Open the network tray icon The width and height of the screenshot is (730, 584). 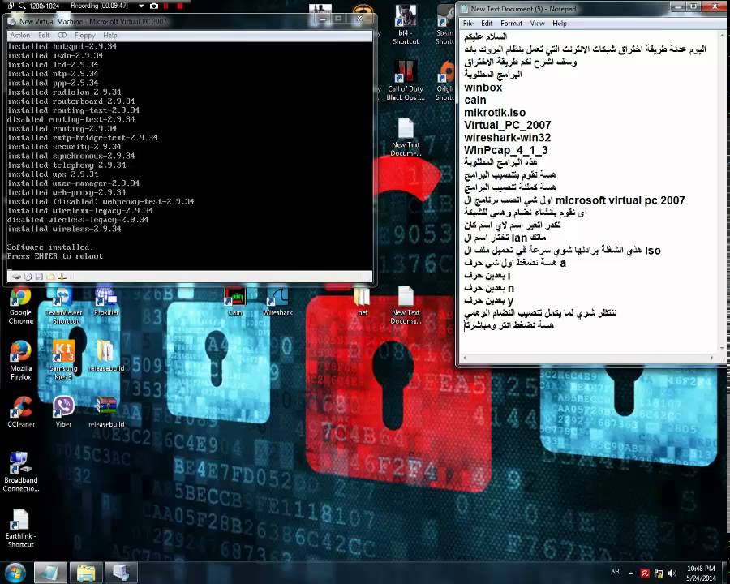pos(659,573)
